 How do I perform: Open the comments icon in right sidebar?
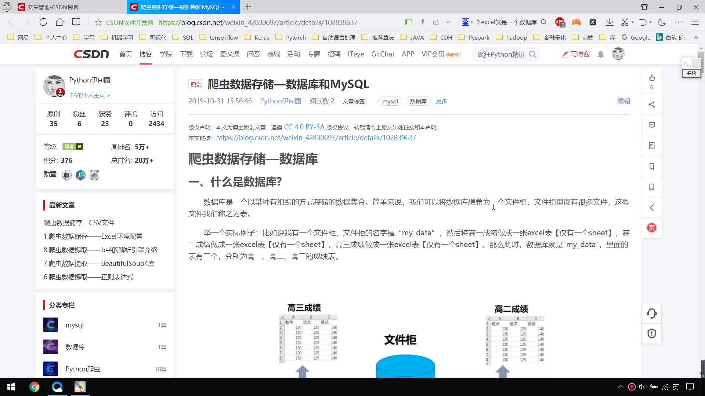pos(651,125)
